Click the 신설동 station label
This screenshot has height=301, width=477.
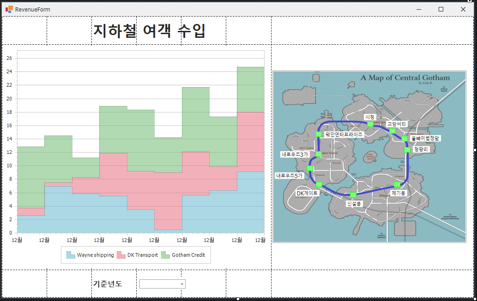[354, 203]
